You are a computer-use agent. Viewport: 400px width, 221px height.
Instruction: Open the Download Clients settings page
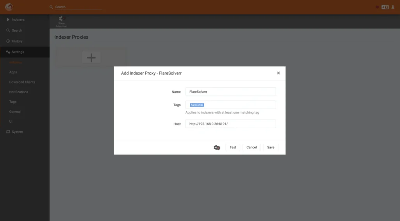point(22,82)
